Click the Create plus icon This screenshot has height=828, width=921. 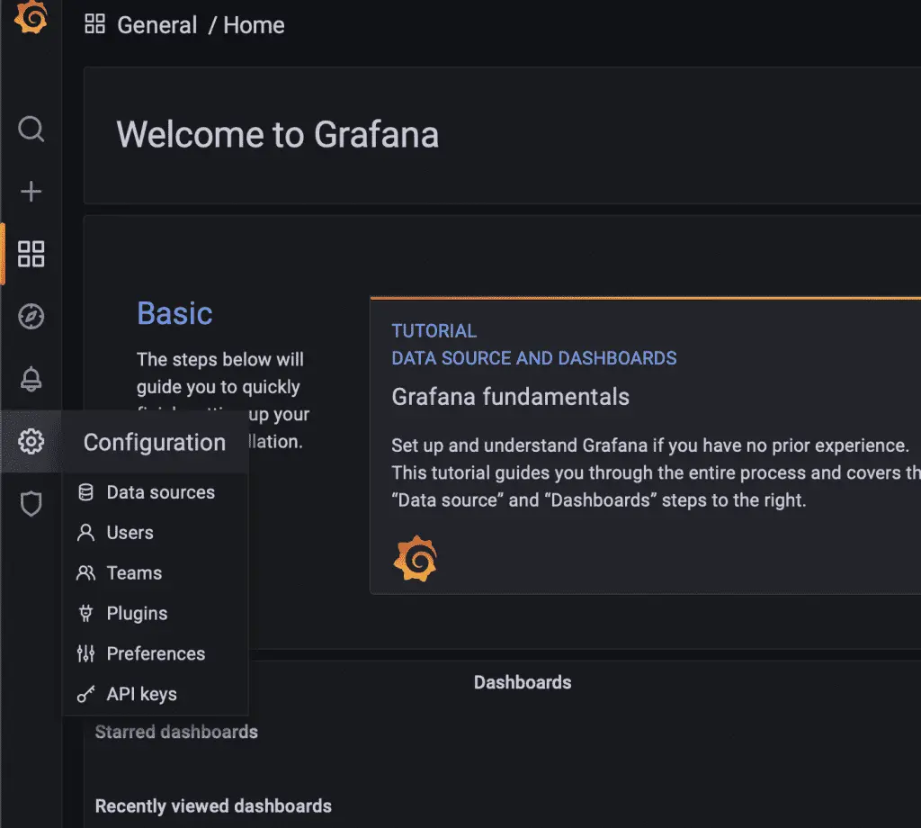31,192
